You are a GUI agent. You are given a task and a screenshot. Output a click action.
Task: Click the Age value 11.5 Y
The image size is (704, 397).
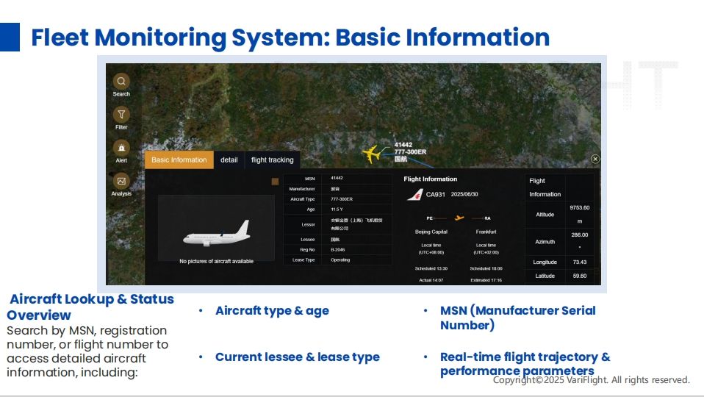pyautogui.click(x=337, y=210)
